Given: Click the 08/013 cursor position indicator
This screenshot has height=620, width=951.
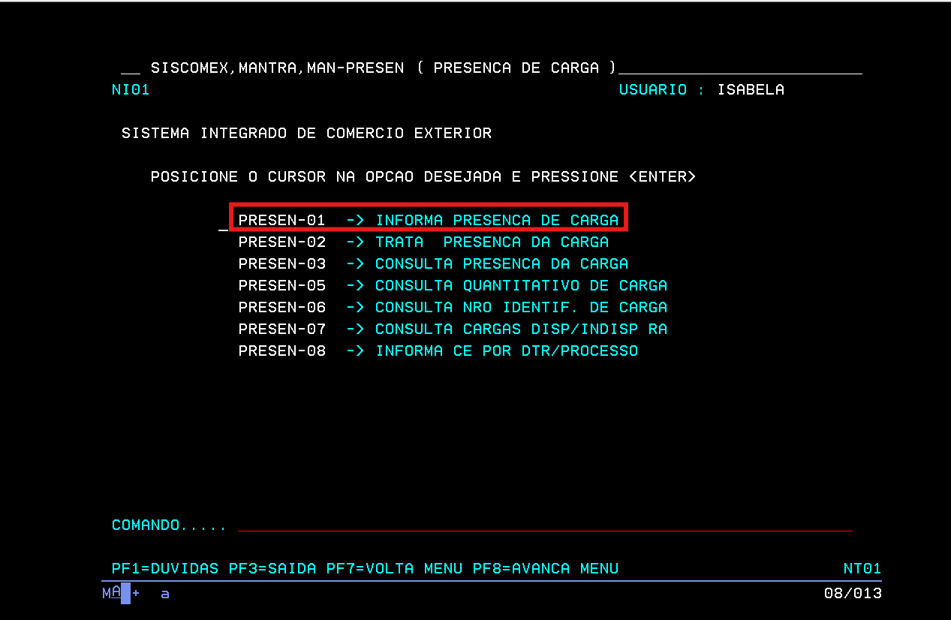Looking at the screenshot, I should pos(853,593).
